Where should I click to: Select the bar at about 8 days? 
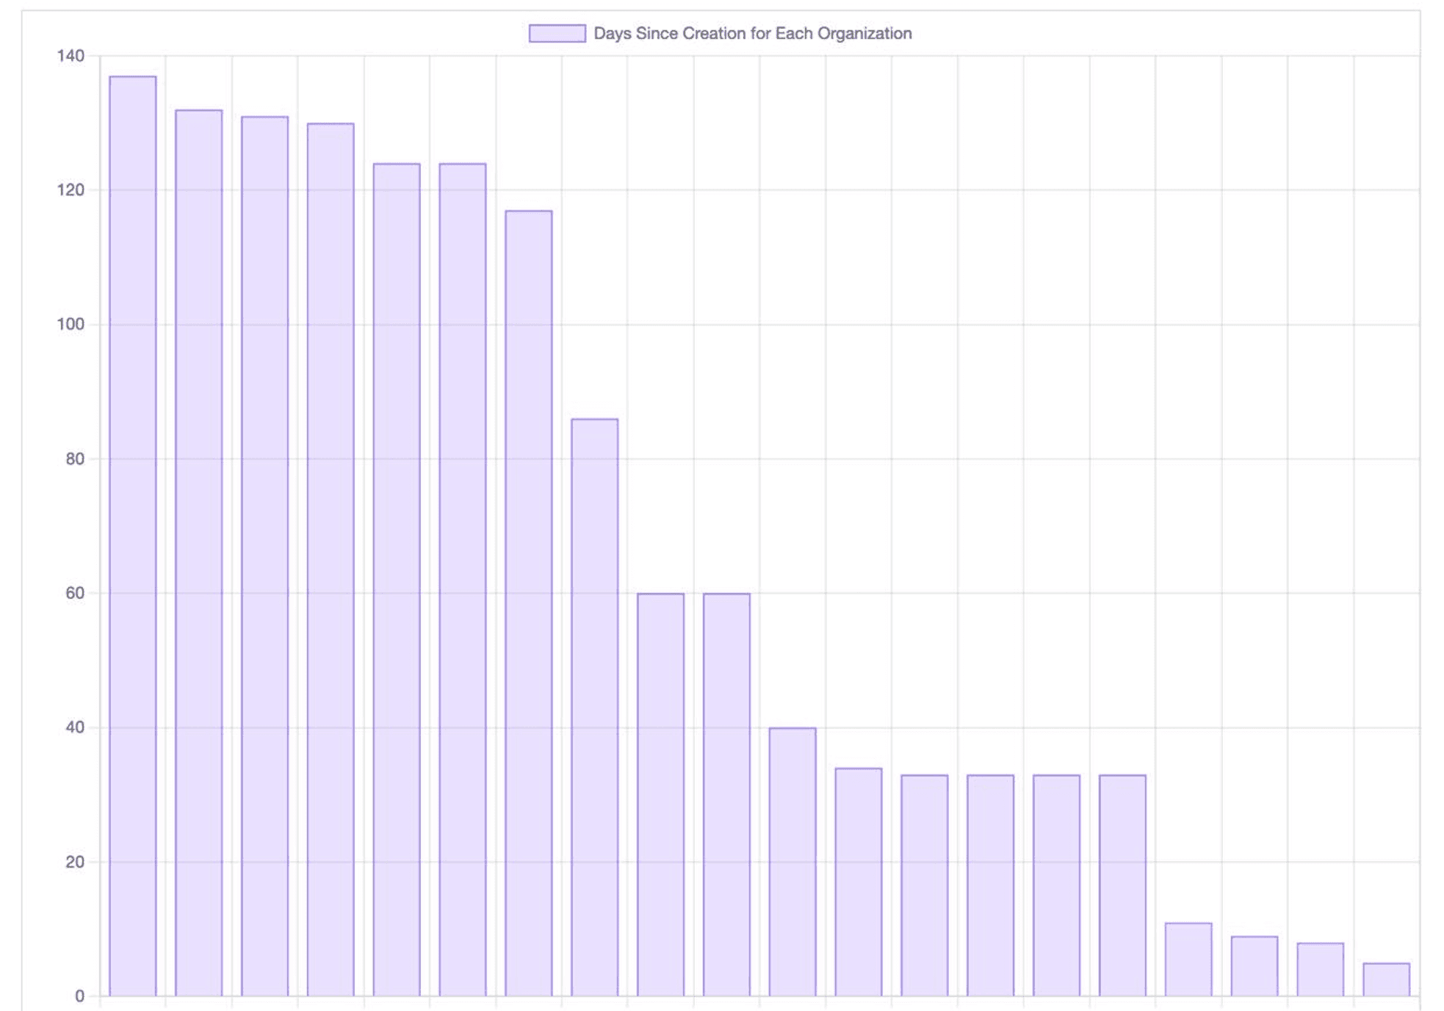1321,970
